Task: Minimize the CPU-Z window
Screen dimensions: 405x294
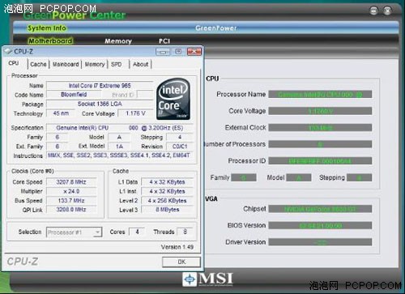Action: tap(163, 52)
